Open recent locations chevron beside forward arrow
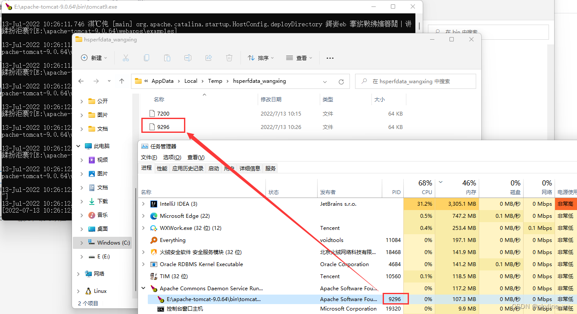Screen dimensions: 577x314 [109, 81]
